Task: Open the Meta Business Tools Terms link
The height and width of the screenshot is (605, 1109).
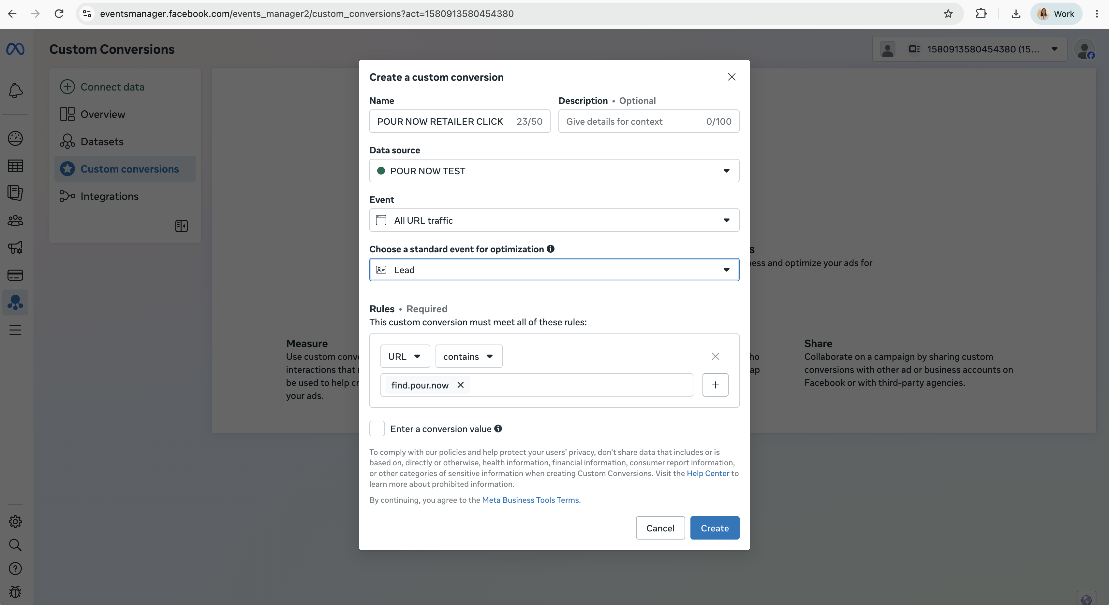Action: point(530,500)
